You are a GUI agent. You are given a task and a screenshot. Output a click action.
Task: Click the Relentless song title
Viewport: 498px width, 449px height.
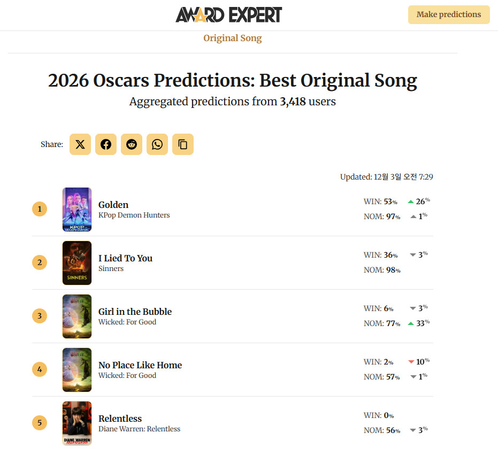click(x=120, y=419)
